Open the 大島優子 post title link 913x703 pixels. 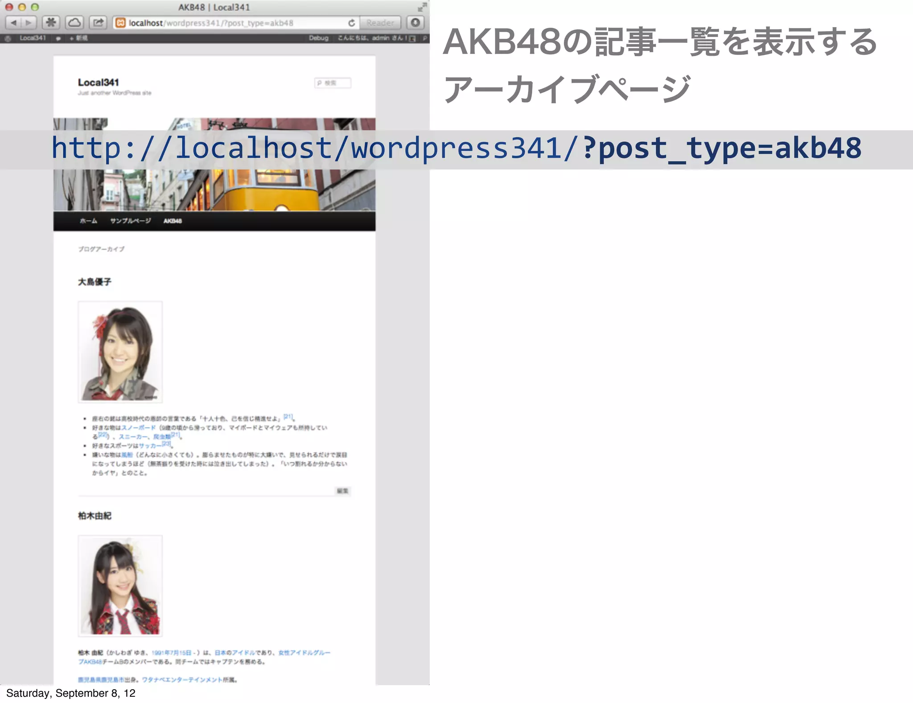tap(95, 282)
